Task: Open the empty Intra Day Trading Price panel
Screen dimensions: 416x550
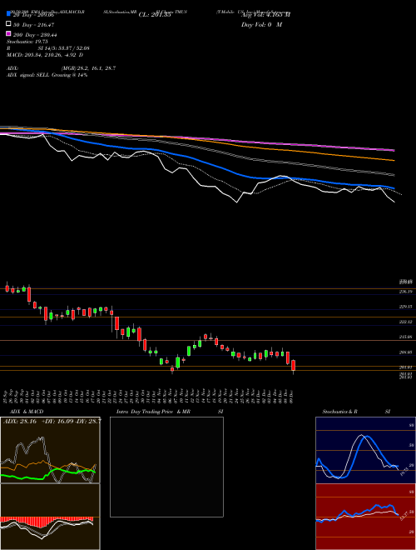Action: point(166,467)
